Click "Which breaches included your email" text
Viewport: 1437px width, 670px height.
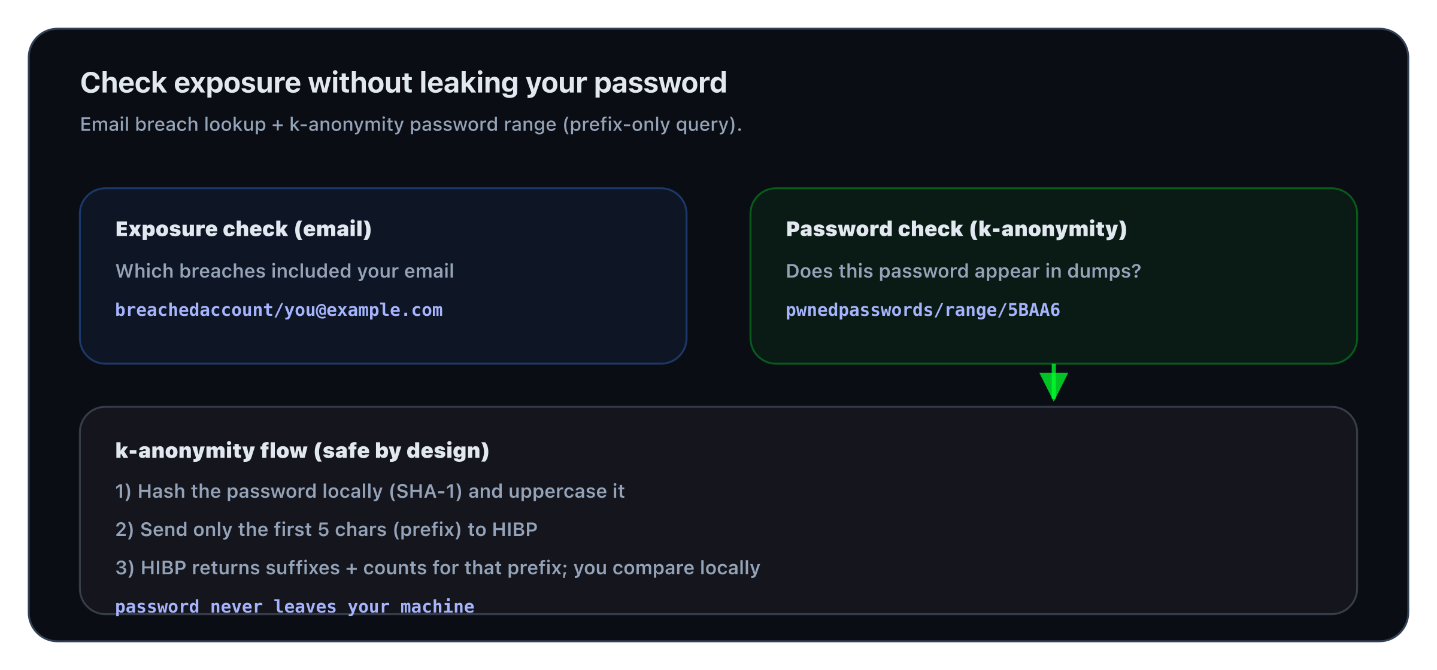pos(284,271)
